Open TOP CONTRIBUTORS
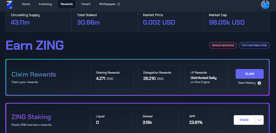This screenshot has height=133, width=276. click(x=254, y=45)
